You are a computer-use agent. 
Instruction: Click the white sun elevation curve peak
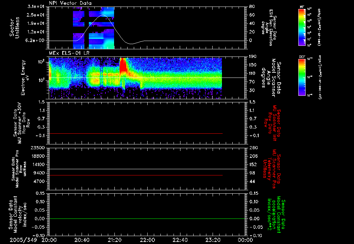(x=103, y=15)
